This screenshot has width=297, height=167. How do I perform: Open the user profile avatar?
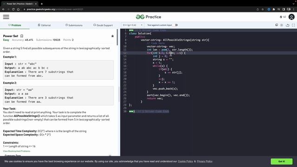pyautogui.click(x=291, y=17)
